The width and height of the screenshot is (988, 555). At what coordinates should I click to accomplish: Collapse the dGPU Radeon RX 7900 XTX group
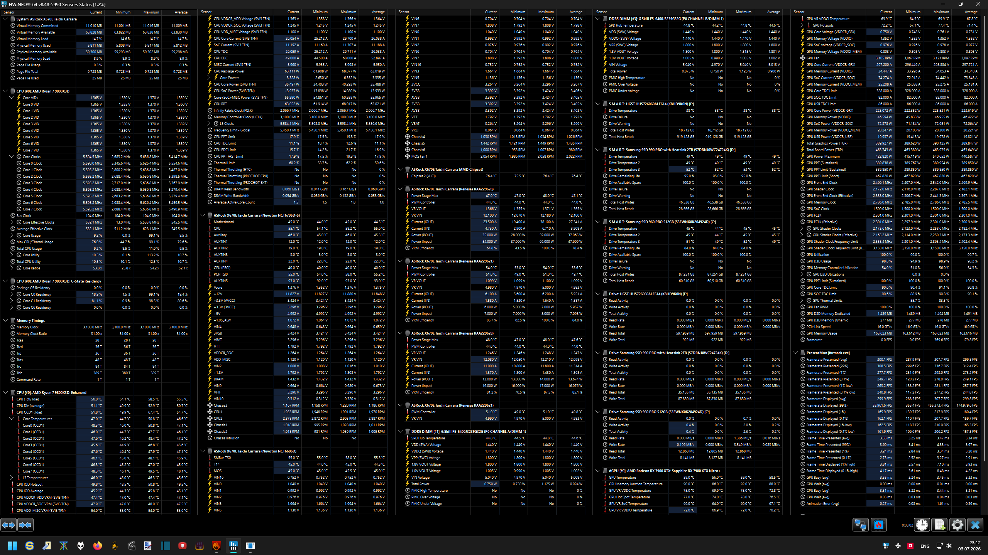click(x=598, y=471)
